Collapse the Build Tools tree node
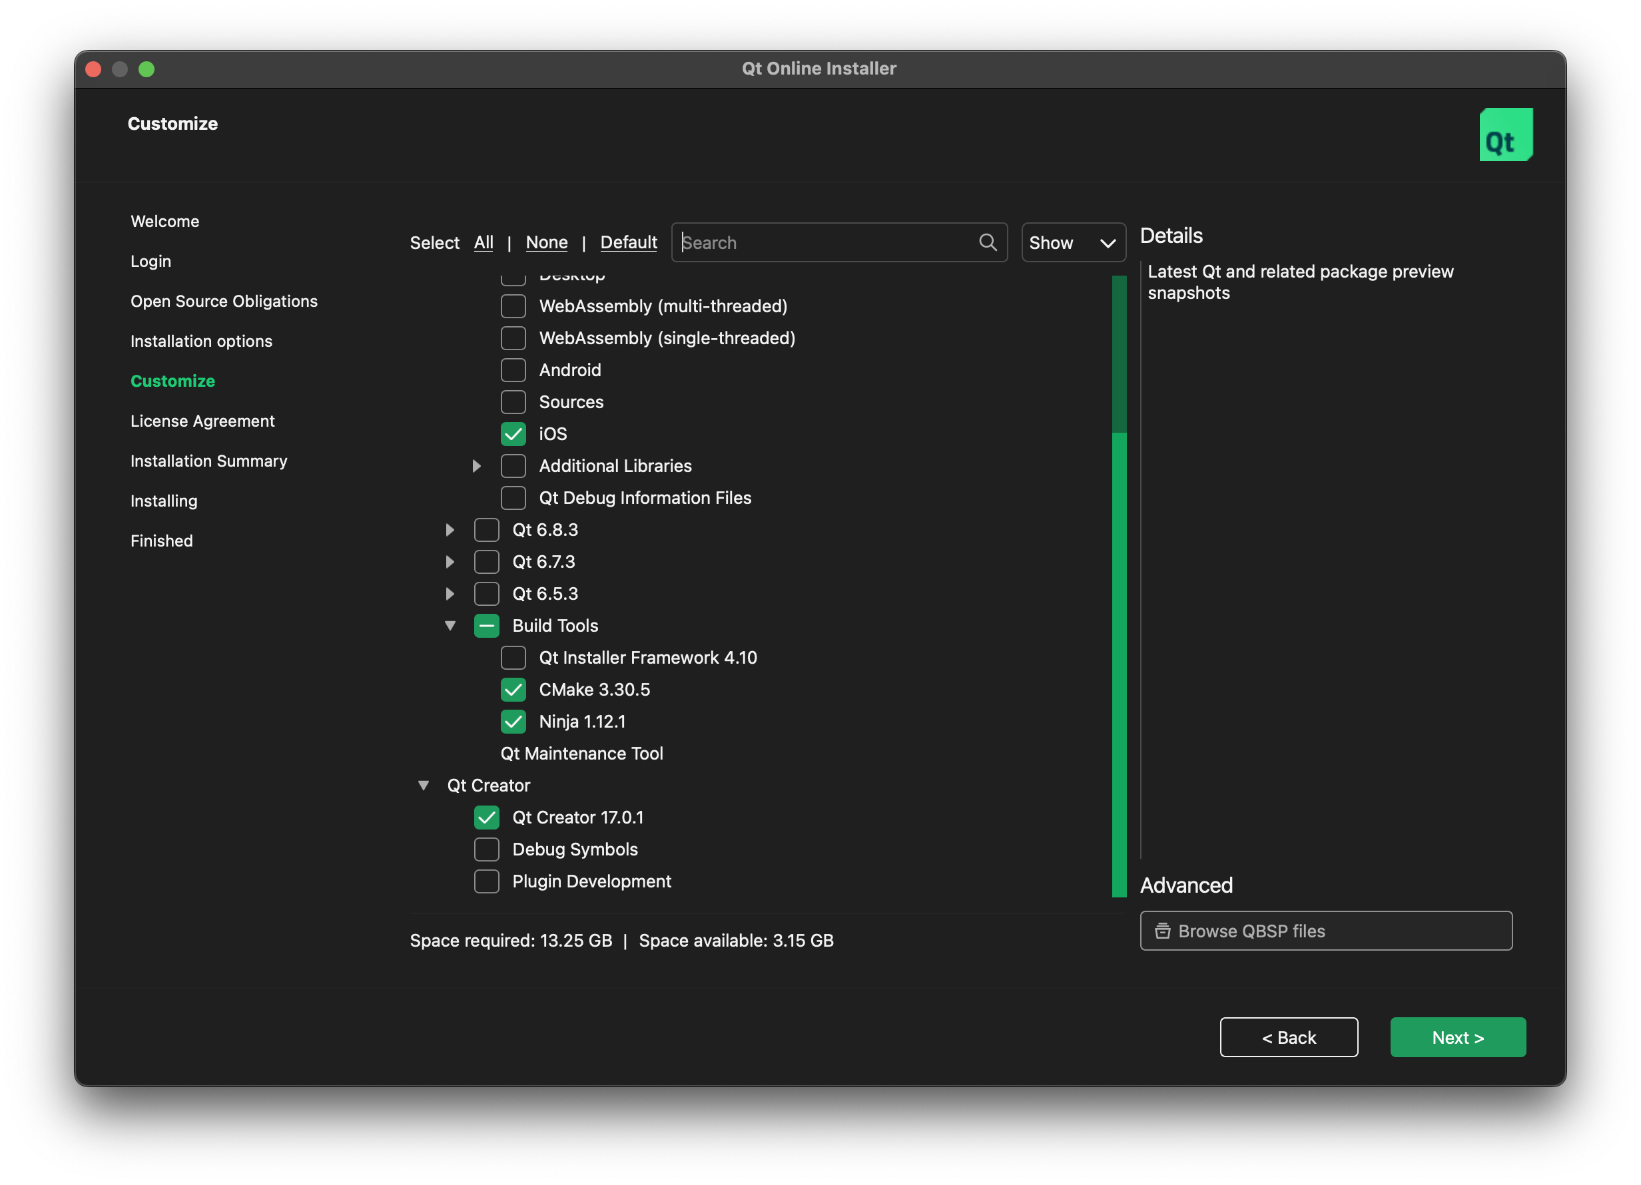1641x1185 pixels. click(x=450, y=625)
